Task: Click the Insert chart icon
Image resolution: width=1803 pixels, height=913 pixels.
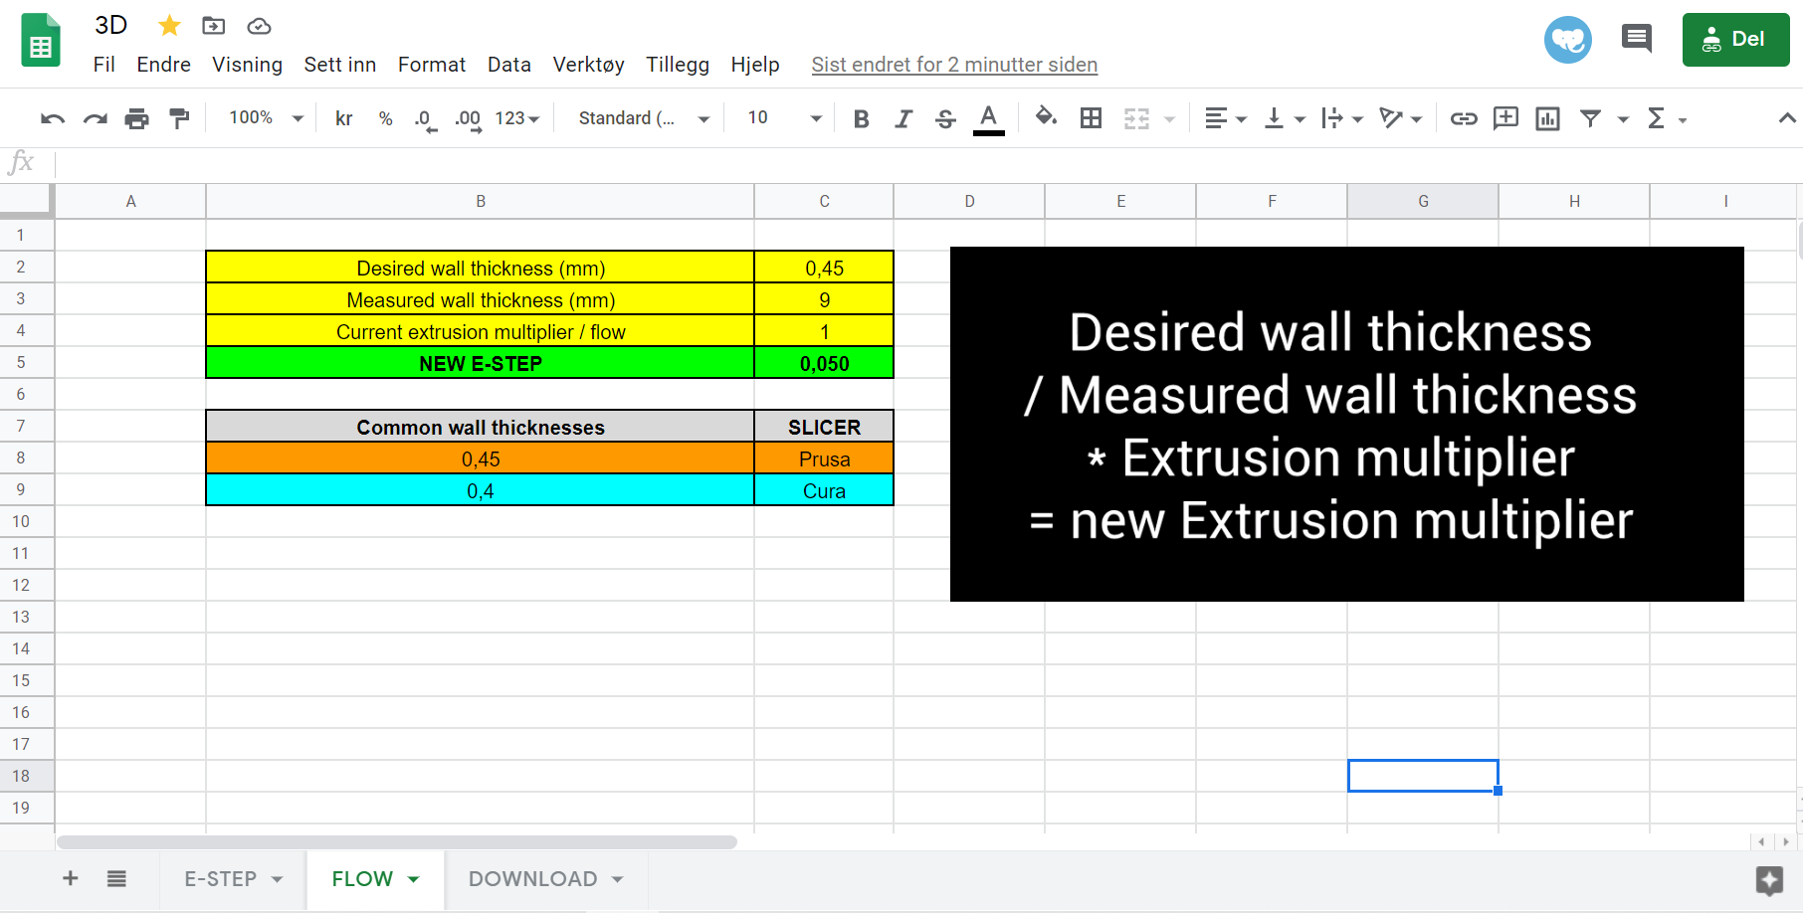Action: tap(1547, 118)
